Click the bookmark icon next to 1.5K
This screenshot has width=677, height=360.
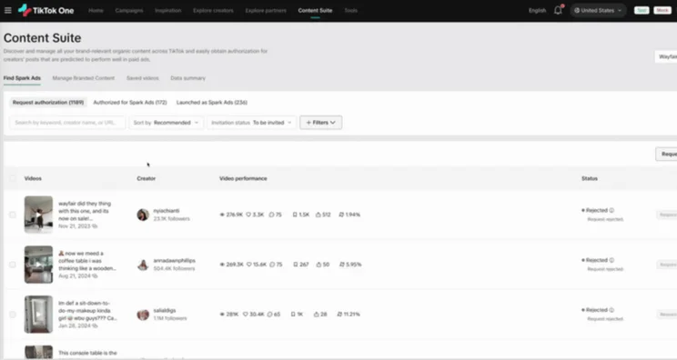[295, 215]
